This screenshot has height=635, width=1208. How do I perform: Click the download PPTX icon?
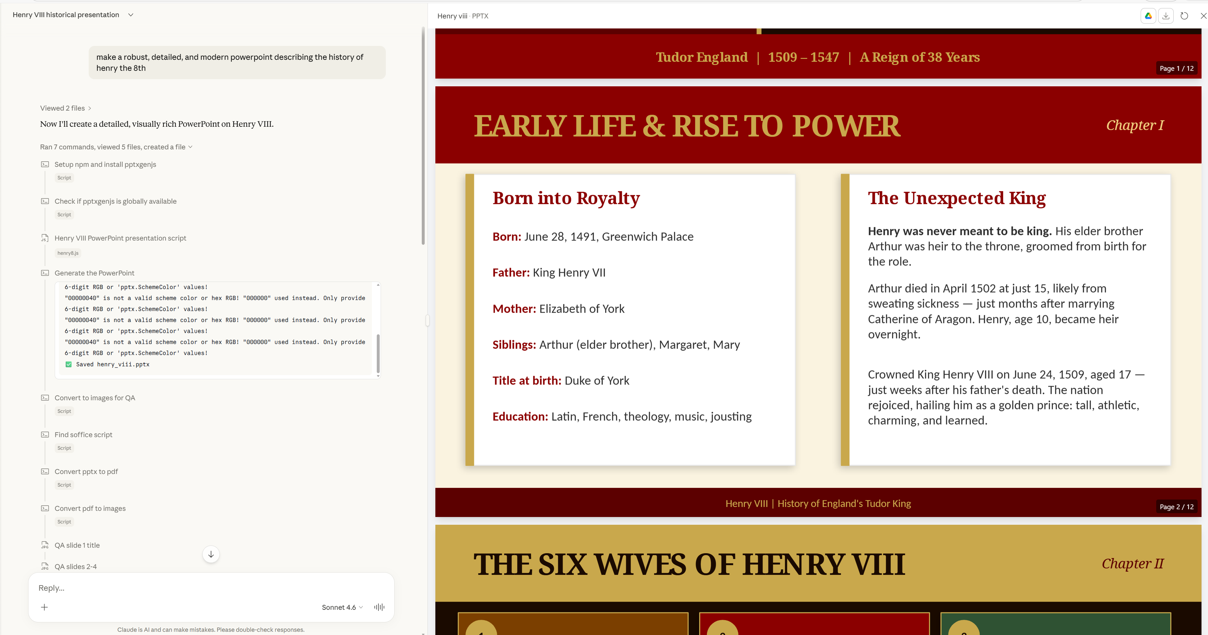tap(1166, 16)
